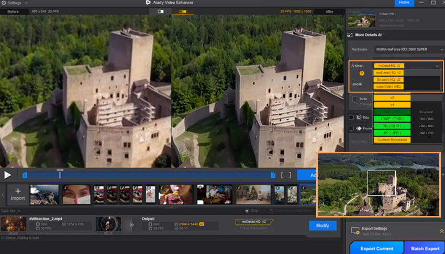This screenshot has width=445, height=254.
Task: Click the moDetail-HQ v2 tag in task row
Action: point(254,222)
